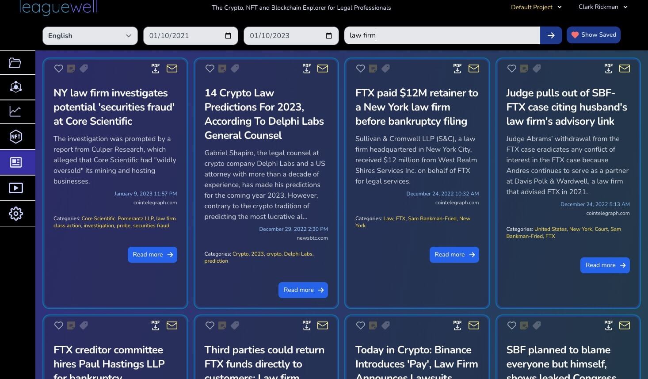The image size is (648, 379).
Task: Open calendar picker for start date 01/10/2021
Action: click(x=228, y=36)
